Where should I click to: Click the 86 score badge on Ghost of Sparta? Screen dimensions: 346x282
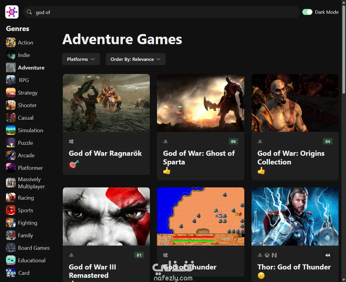(233, 141)
